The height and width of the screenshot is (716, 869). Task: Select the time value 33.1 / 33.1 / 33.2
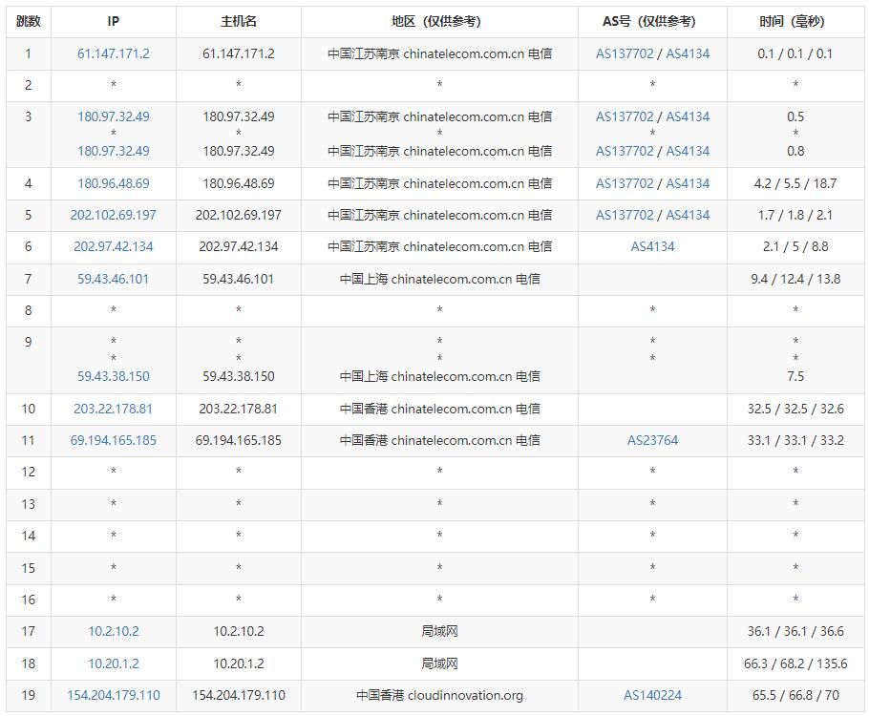pyautogui.click(x=795, y=440)
